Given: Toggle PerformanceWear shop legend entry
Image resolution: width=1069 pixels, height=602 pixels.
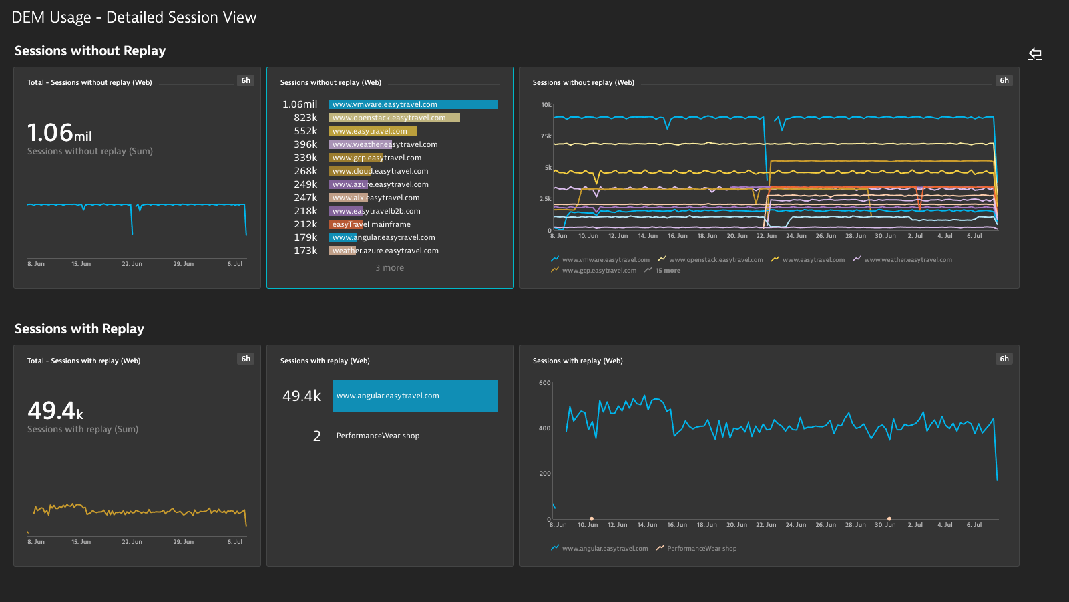Looking at the screenshot, I should (x=696, y=549).
